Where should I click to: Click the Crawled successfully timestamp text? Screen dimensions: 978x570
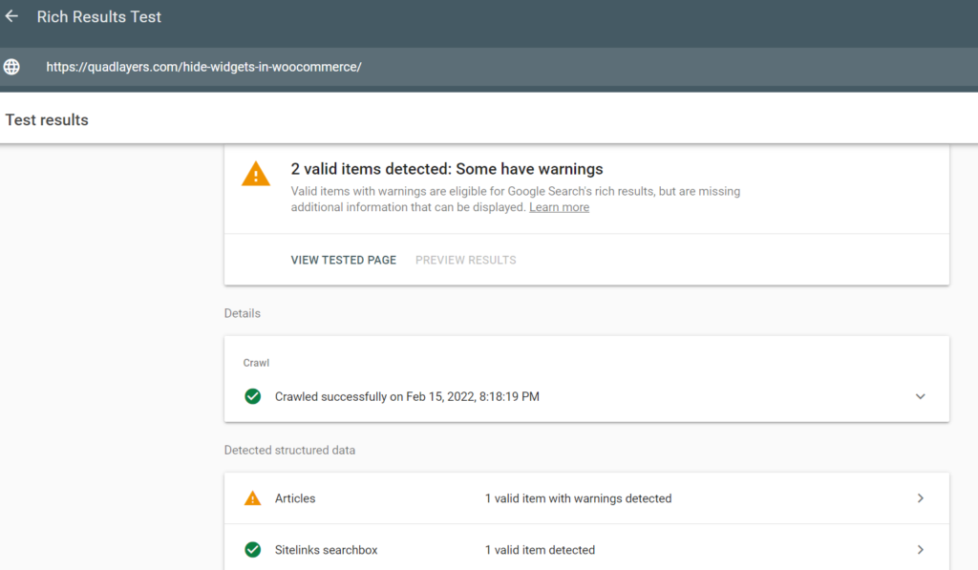click(407, 396)
